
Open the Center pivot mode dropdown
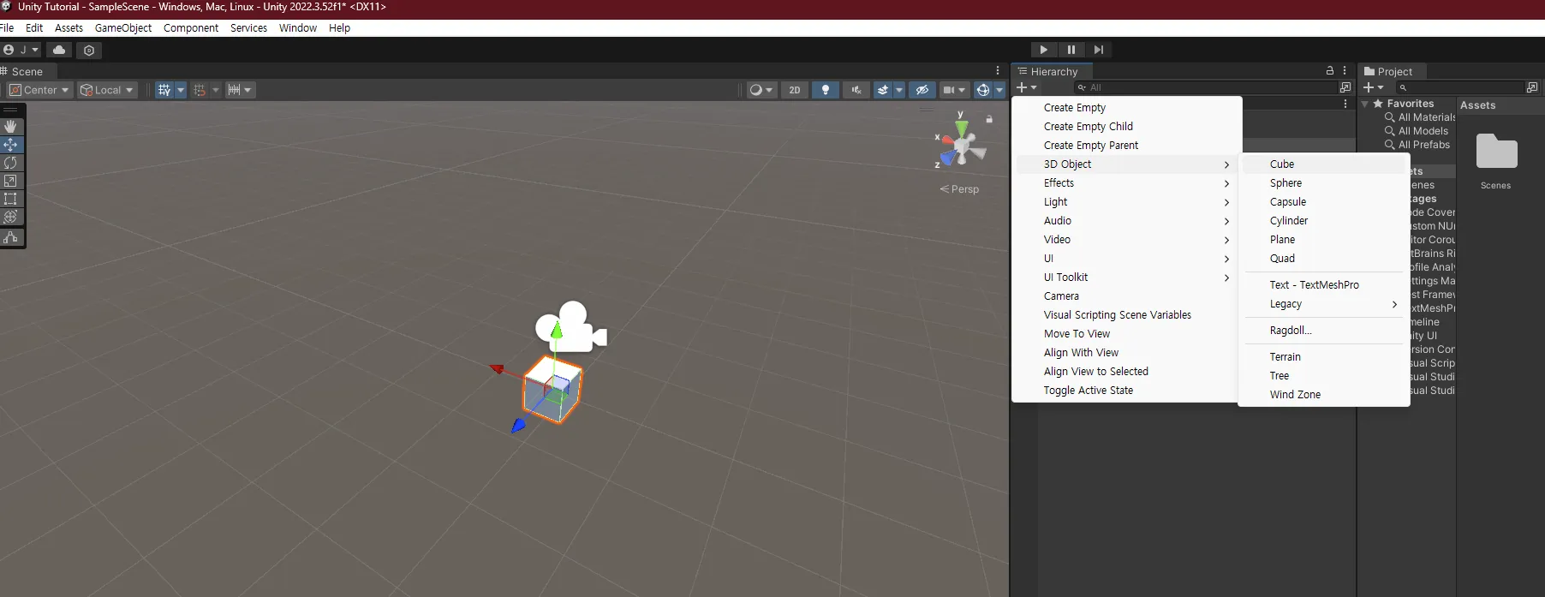tap(39, 90)
